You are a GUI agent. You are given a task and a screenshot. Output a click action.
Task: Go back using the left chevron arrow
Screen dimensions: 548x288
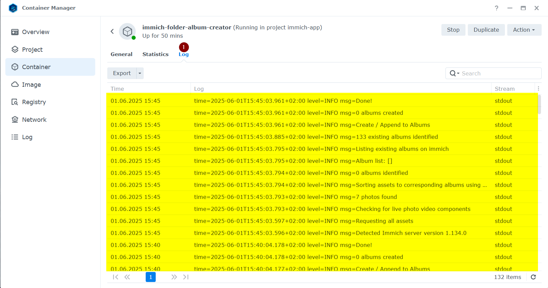pos(112,31)
